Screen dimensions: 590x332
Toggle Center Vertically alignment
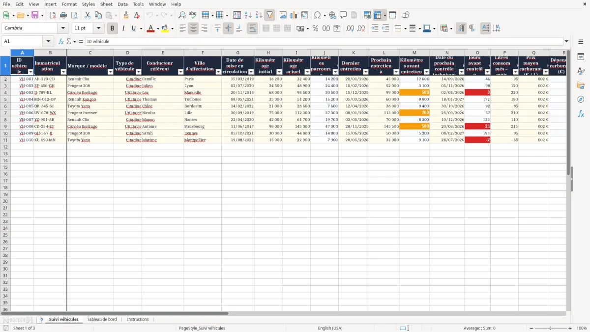point(228,28)
